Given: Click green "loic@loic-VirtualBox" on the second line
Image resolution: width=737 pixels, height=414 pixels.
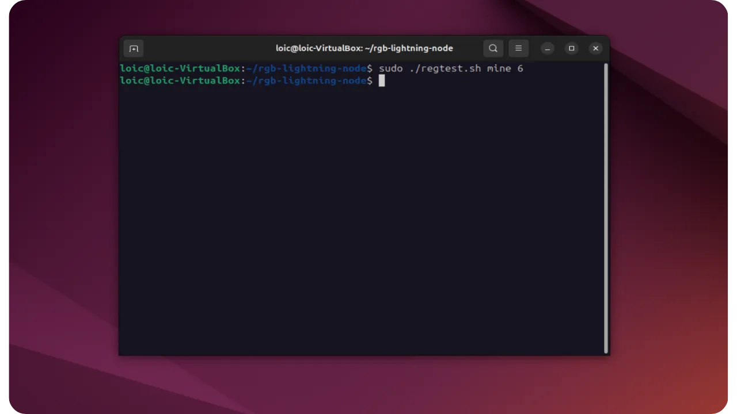Looking at the screenshot, I should 180,81.
